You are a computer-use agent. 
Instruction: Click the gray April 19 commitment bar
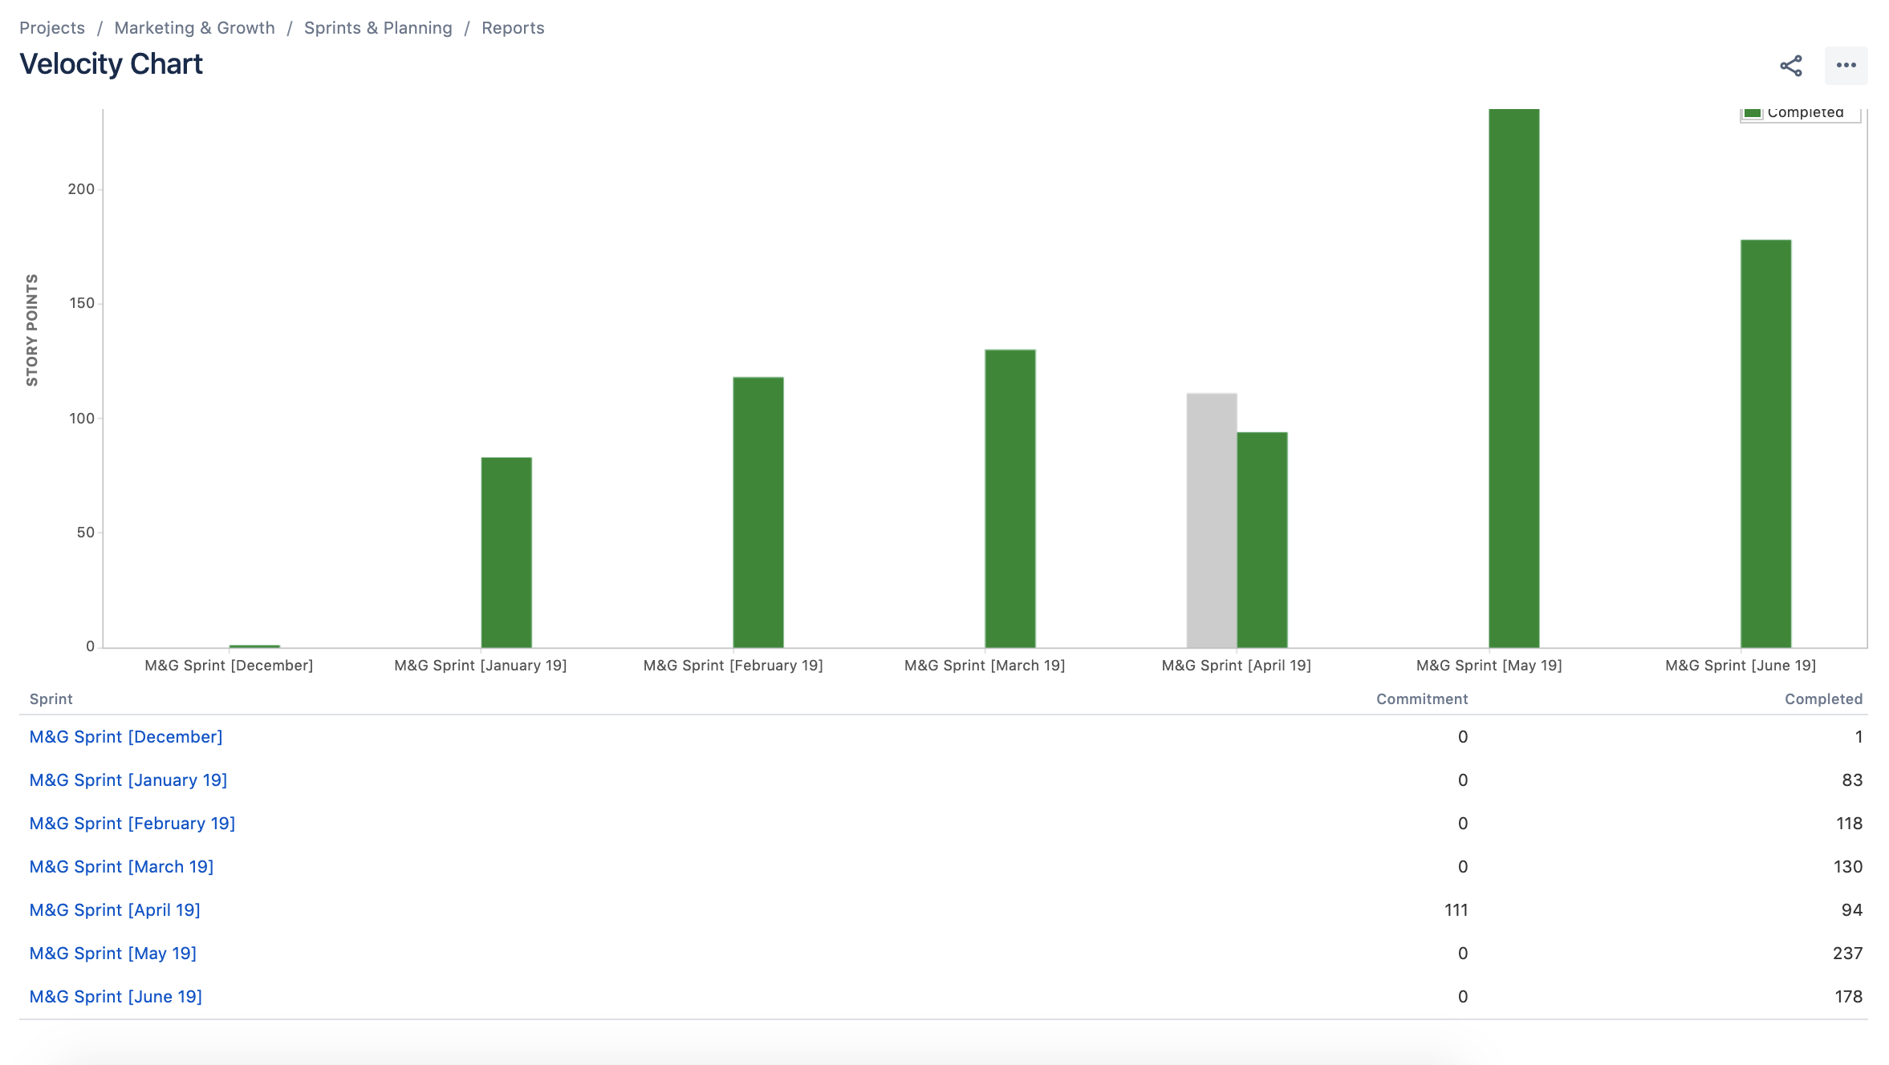1212,520
